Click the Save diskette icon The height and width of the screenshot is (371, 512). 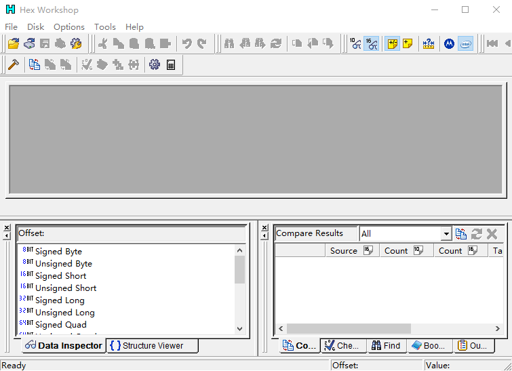click(45, 43)
